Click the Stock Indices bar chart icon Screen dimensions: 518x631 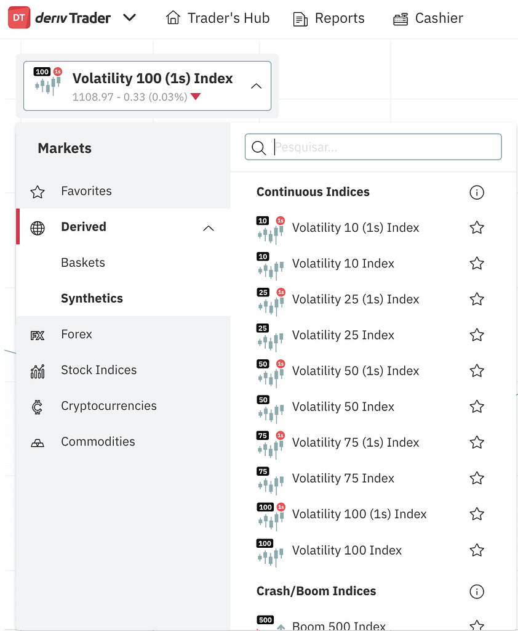37,370
